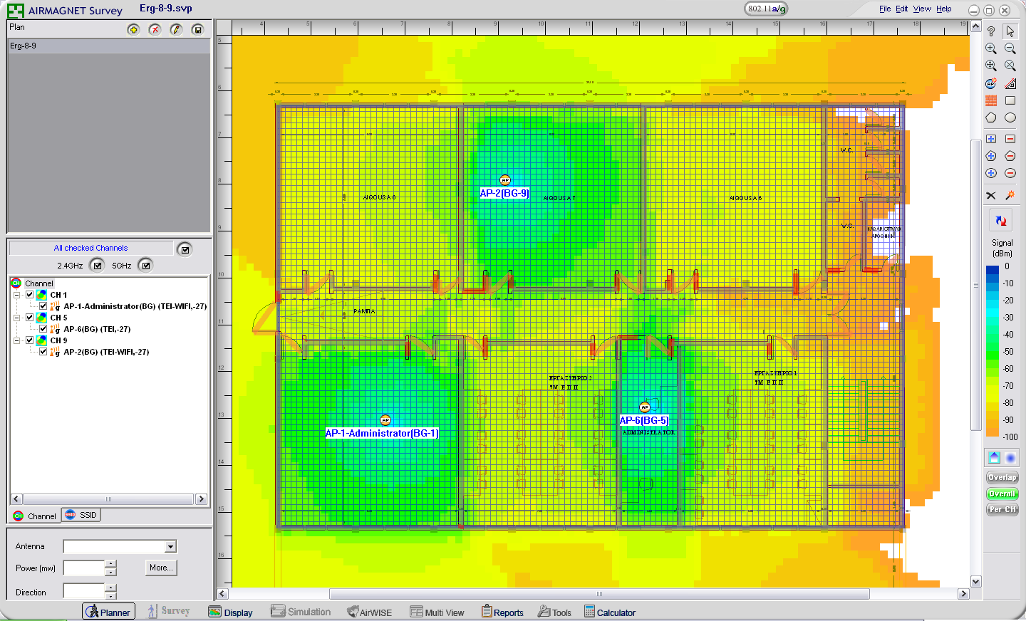The width and height of the screenshot is (1026, 621).
Task: Click the blue plus ellipse include-area tool
Action: pyautogui.click(x=991, y=173)
